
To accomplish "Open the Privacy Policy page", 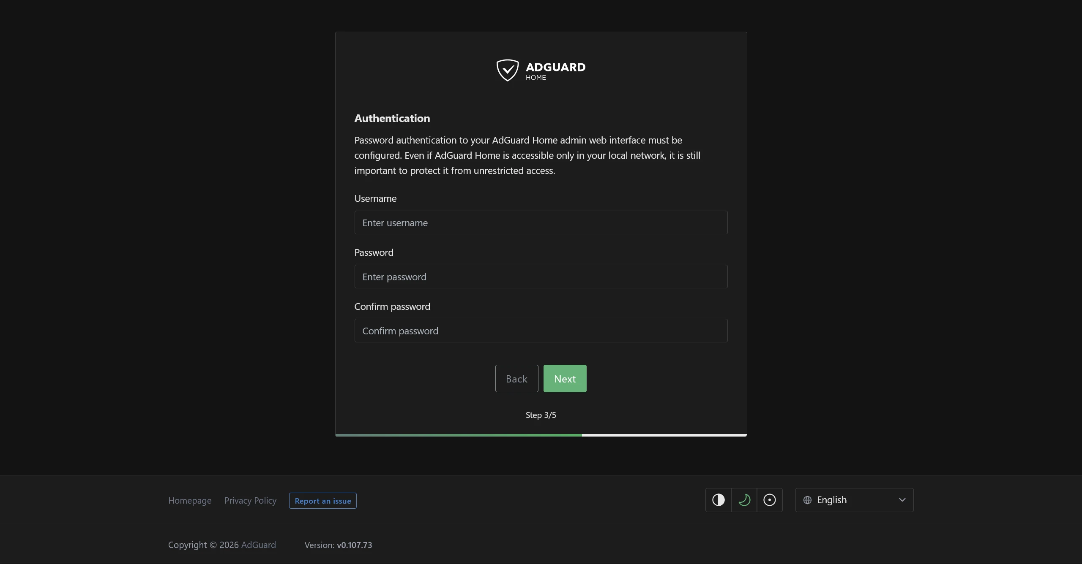I will click(250, 500).
